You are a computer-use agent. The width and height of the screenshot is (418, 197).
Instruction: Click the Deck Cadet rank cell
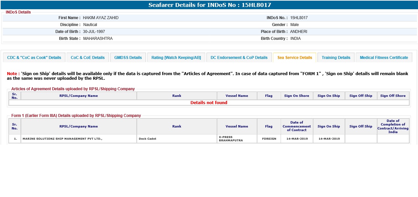(148, 139)
